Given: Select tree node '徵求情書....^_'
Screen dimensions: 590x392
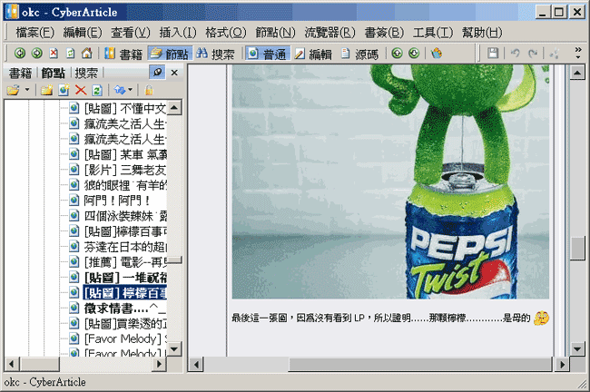Looking at the screenshot, I should 125,309.
